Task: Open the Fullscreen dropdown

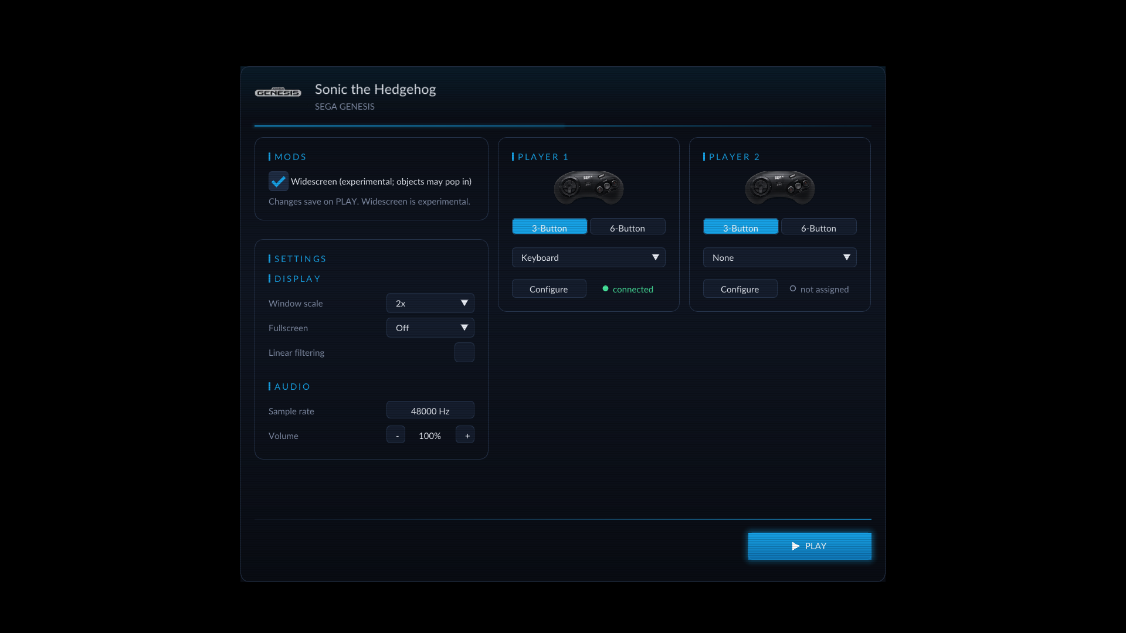Action: tap(430, 328)
